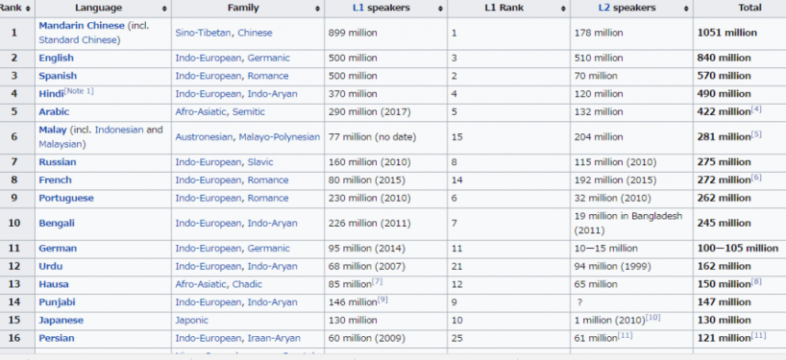
Task: Open Standard Chinese link
Action: tap(79, 40)
